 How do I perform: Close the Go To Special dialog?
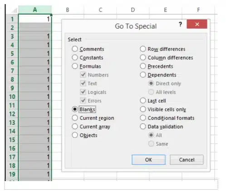tap(197, 24)
